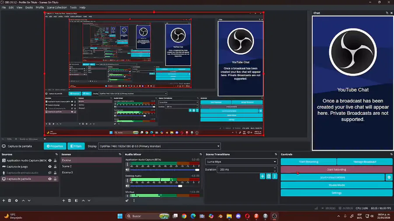
Task: Start the Virtual Camera
Action: (333, 177)
